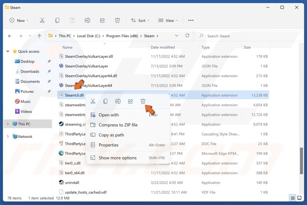Click the Delete trash icon in context menu
Image resolution: width=307 pixels, height=205 pixels.
143,101
